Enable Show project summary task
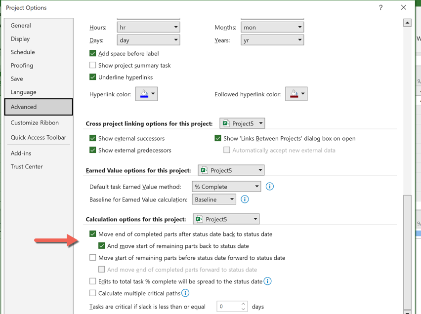Viewport: 421px width, 314px height. (92, 65)
